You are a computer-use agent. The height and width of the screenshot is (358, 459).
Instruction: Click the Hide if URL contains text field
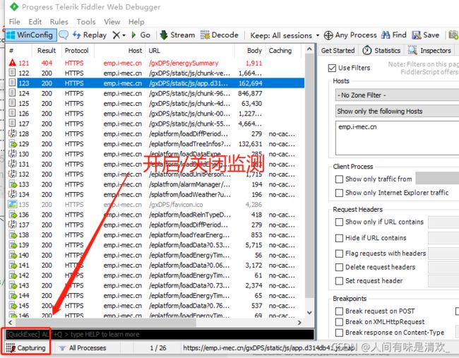pyautogui.click(x=443, y=238)
